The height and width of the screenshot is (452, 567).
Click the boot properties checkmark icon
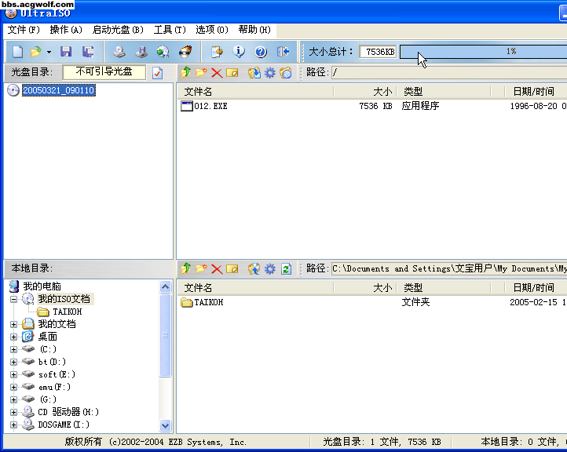click(158, 72)
